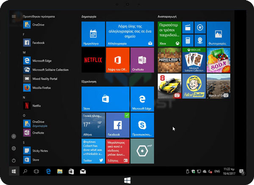Open the News (Ειδήσεις) tile

click(118, 151)
